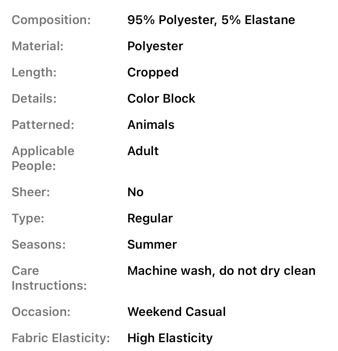Tap the "Color Block" details value
The height and width of the screenshot is (351, 338).
[x=161, y=99]
